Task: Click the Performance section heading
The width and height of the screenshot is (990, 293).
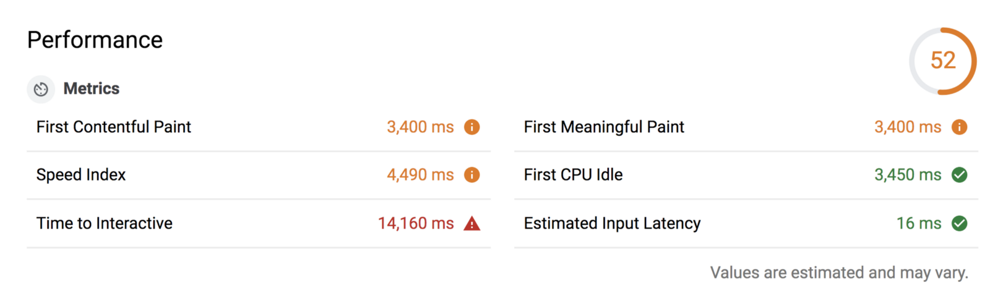Action: point(95,40)
